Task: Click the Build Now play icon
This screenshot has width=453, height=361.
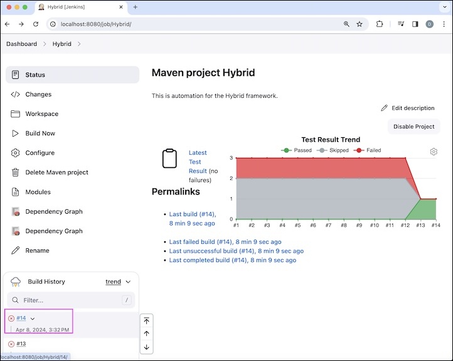Action: (x=16, y=133)
